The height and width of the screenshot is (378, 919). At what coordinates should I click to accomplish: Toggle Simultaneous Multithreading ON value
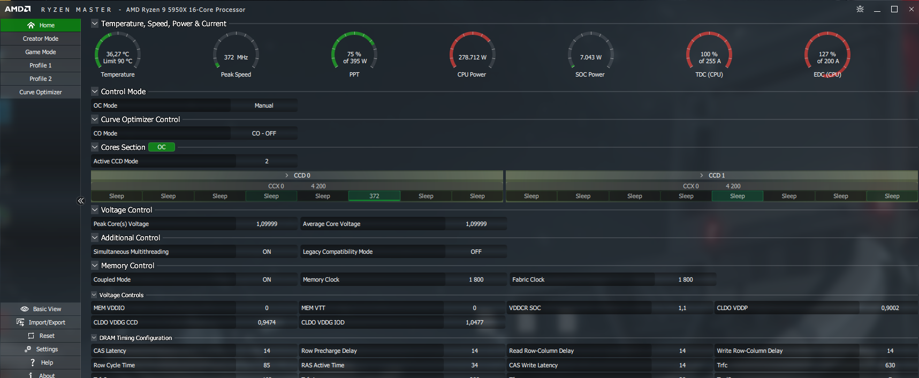coord(267,252)
